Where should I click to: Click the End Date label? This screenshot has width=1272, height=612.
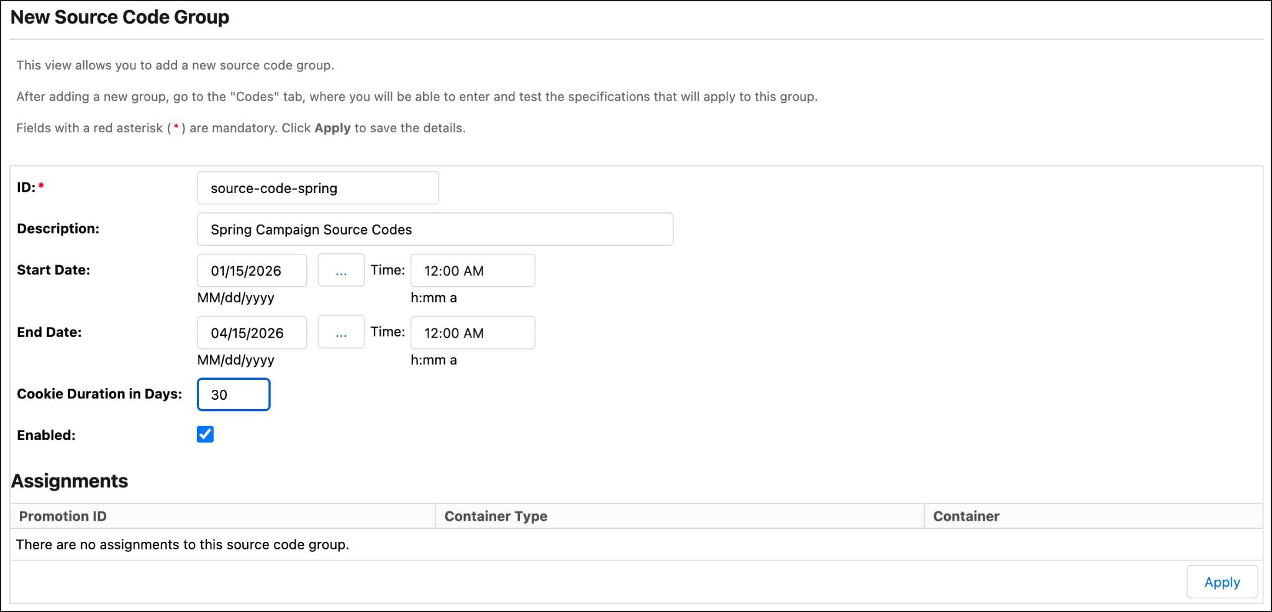49,332
